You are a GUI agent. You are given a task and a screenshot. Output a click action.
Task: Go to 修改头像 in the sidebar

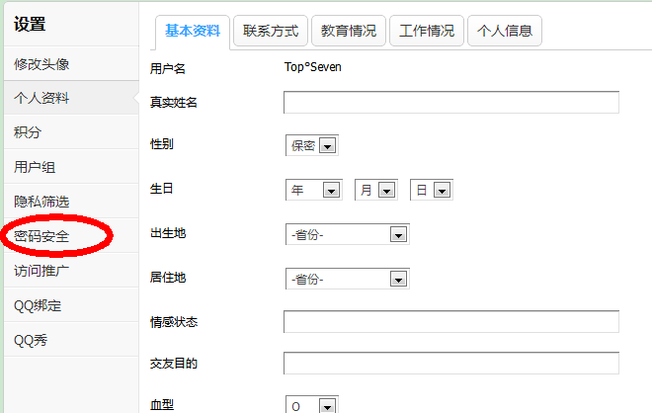pyautogui.click(x=71, y=64)
